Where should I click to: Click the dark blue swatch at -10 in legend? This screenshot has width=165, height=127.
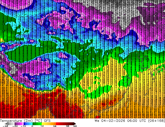point(24,124)
